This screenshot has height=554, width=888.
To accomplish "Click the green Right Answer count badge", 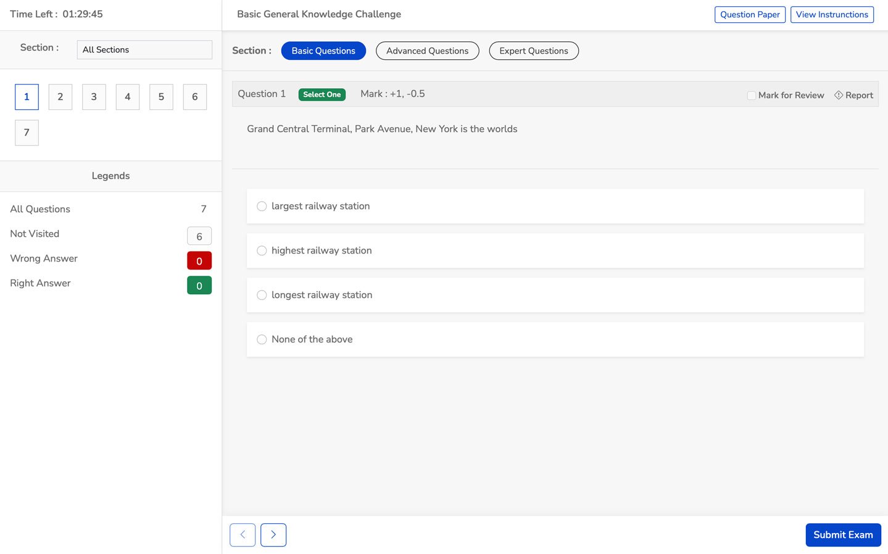I will [x=199, y=286].
